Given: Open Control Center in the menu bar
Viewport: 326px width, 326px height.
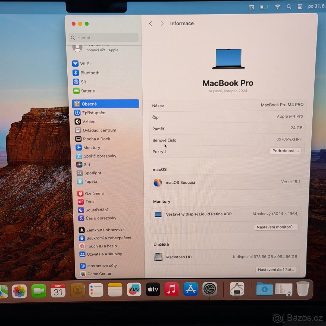Looking at the screenshot, I should (x=300, y=6).
